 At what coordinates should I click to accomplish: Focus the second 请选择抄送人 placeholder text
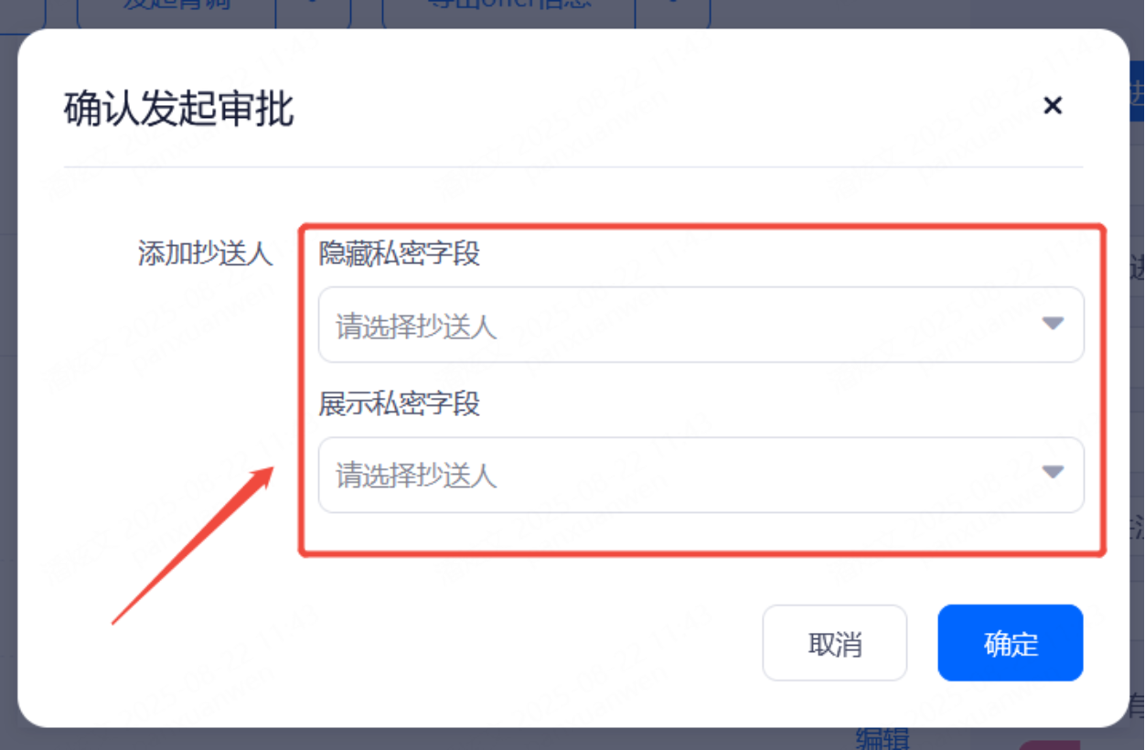416,476
